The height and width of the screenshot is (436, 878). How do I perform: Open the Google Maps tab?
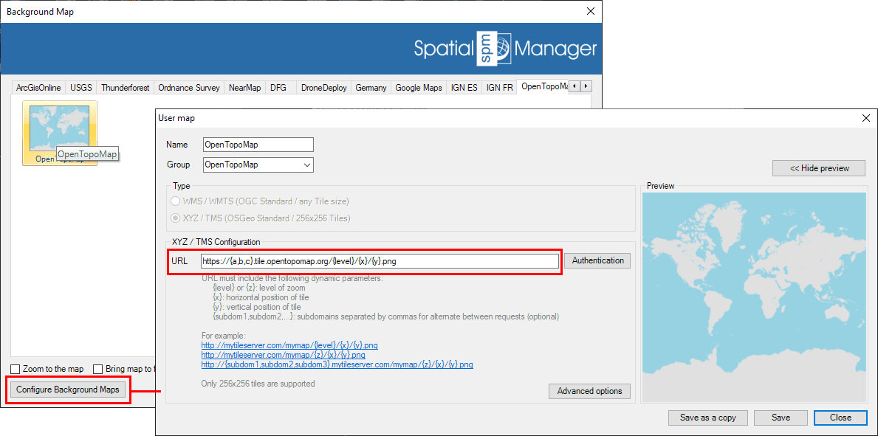pos(418,88)
